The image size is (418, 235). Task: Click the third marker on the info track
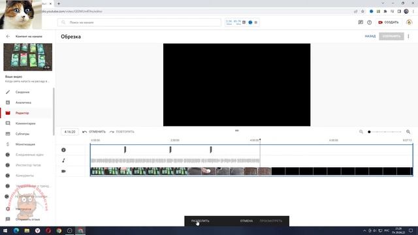211,149
